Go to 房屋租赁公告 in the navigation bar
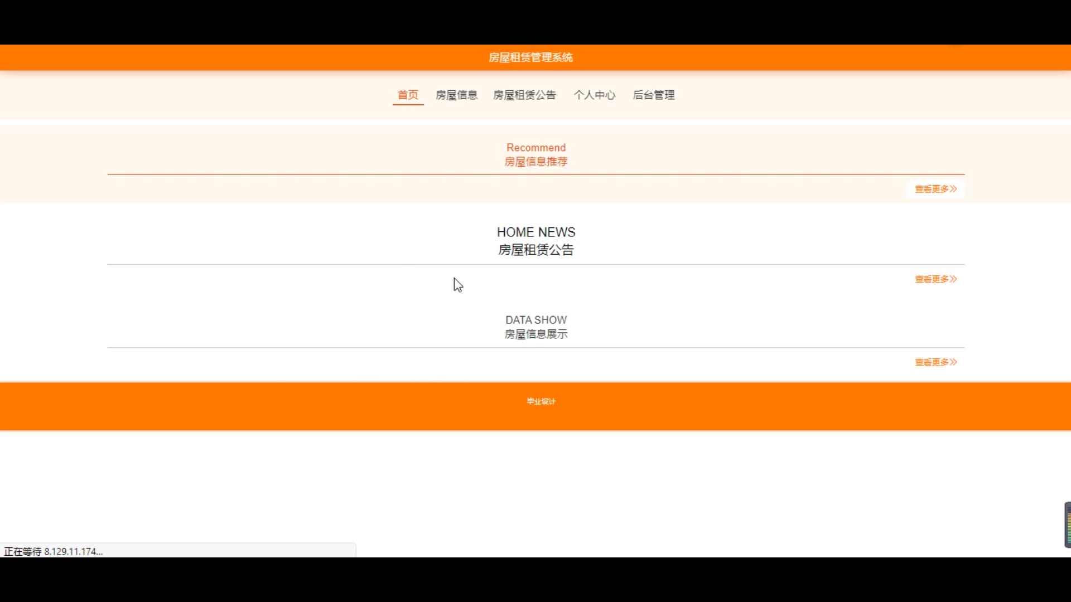 tap(524, 95)
